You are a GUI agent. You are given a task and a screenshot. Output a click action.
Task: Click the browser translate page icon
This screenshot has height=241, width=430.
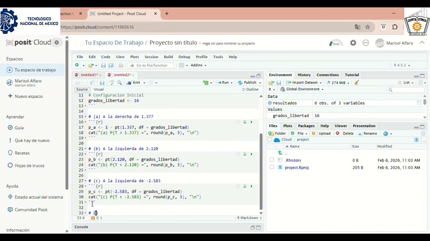click(357, 27)
